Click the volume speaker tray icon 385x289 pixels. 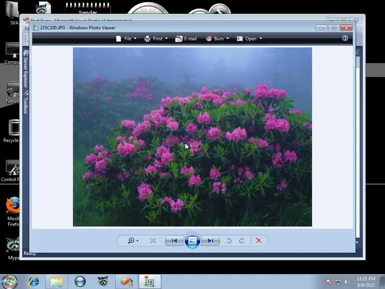pos(347,282)
